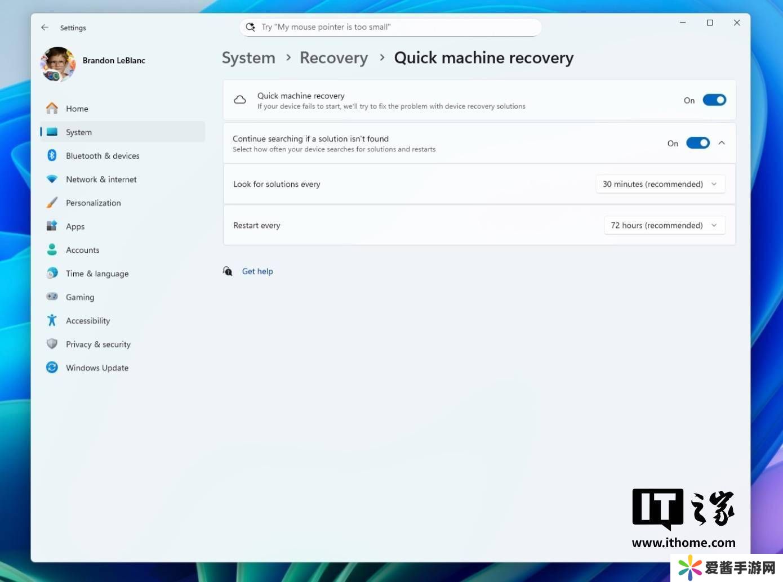Viewport: 783px width, 582px height.
Task: Click the Accessibility figure icon
Action: coord(52,321)
